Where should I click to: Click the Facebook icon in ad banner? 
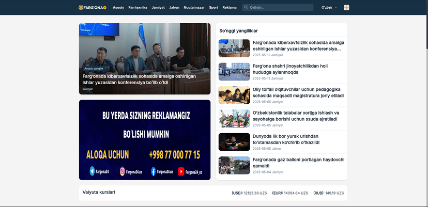click(x=154, y=171)
